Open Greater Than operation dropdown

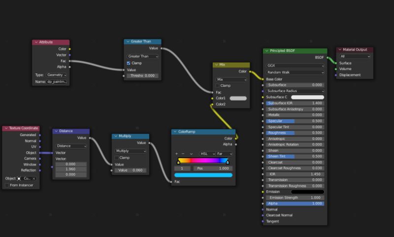point(142,57)
